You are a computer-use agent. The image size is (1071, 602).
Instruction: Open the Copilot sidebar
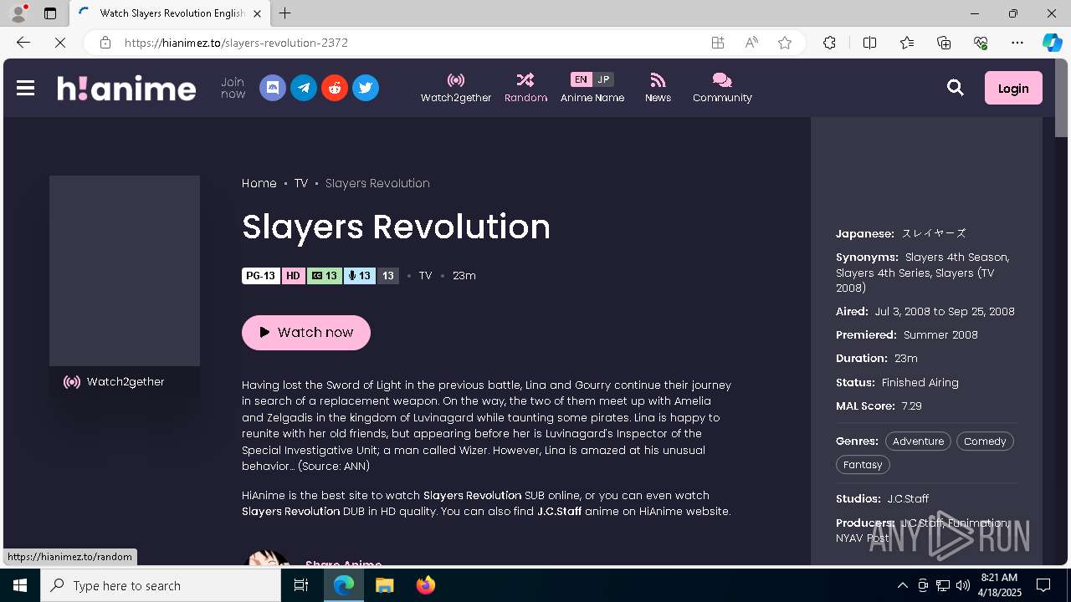click(x=1052, y=43)
